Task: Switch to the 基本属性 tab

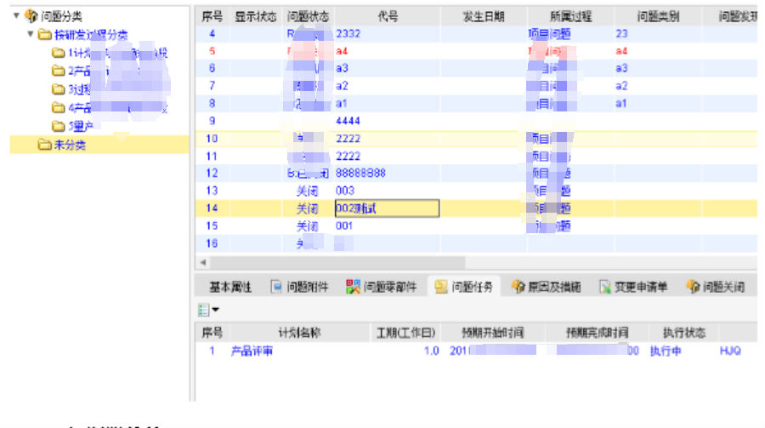Action: pyautogui.click(x=231, y=288)
